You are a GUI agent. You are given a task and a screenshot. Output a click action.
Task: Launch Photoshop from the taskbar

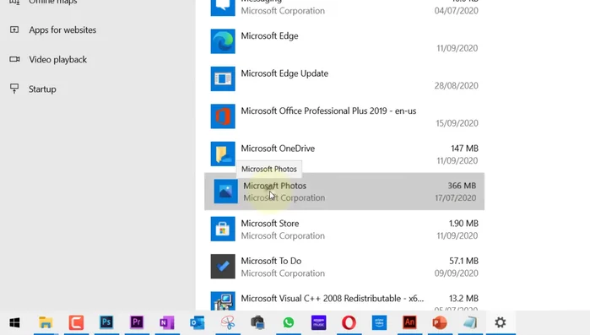pos(106,322)
